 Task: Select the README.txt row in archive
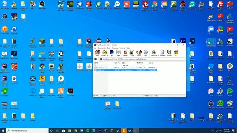coord(125,70)
